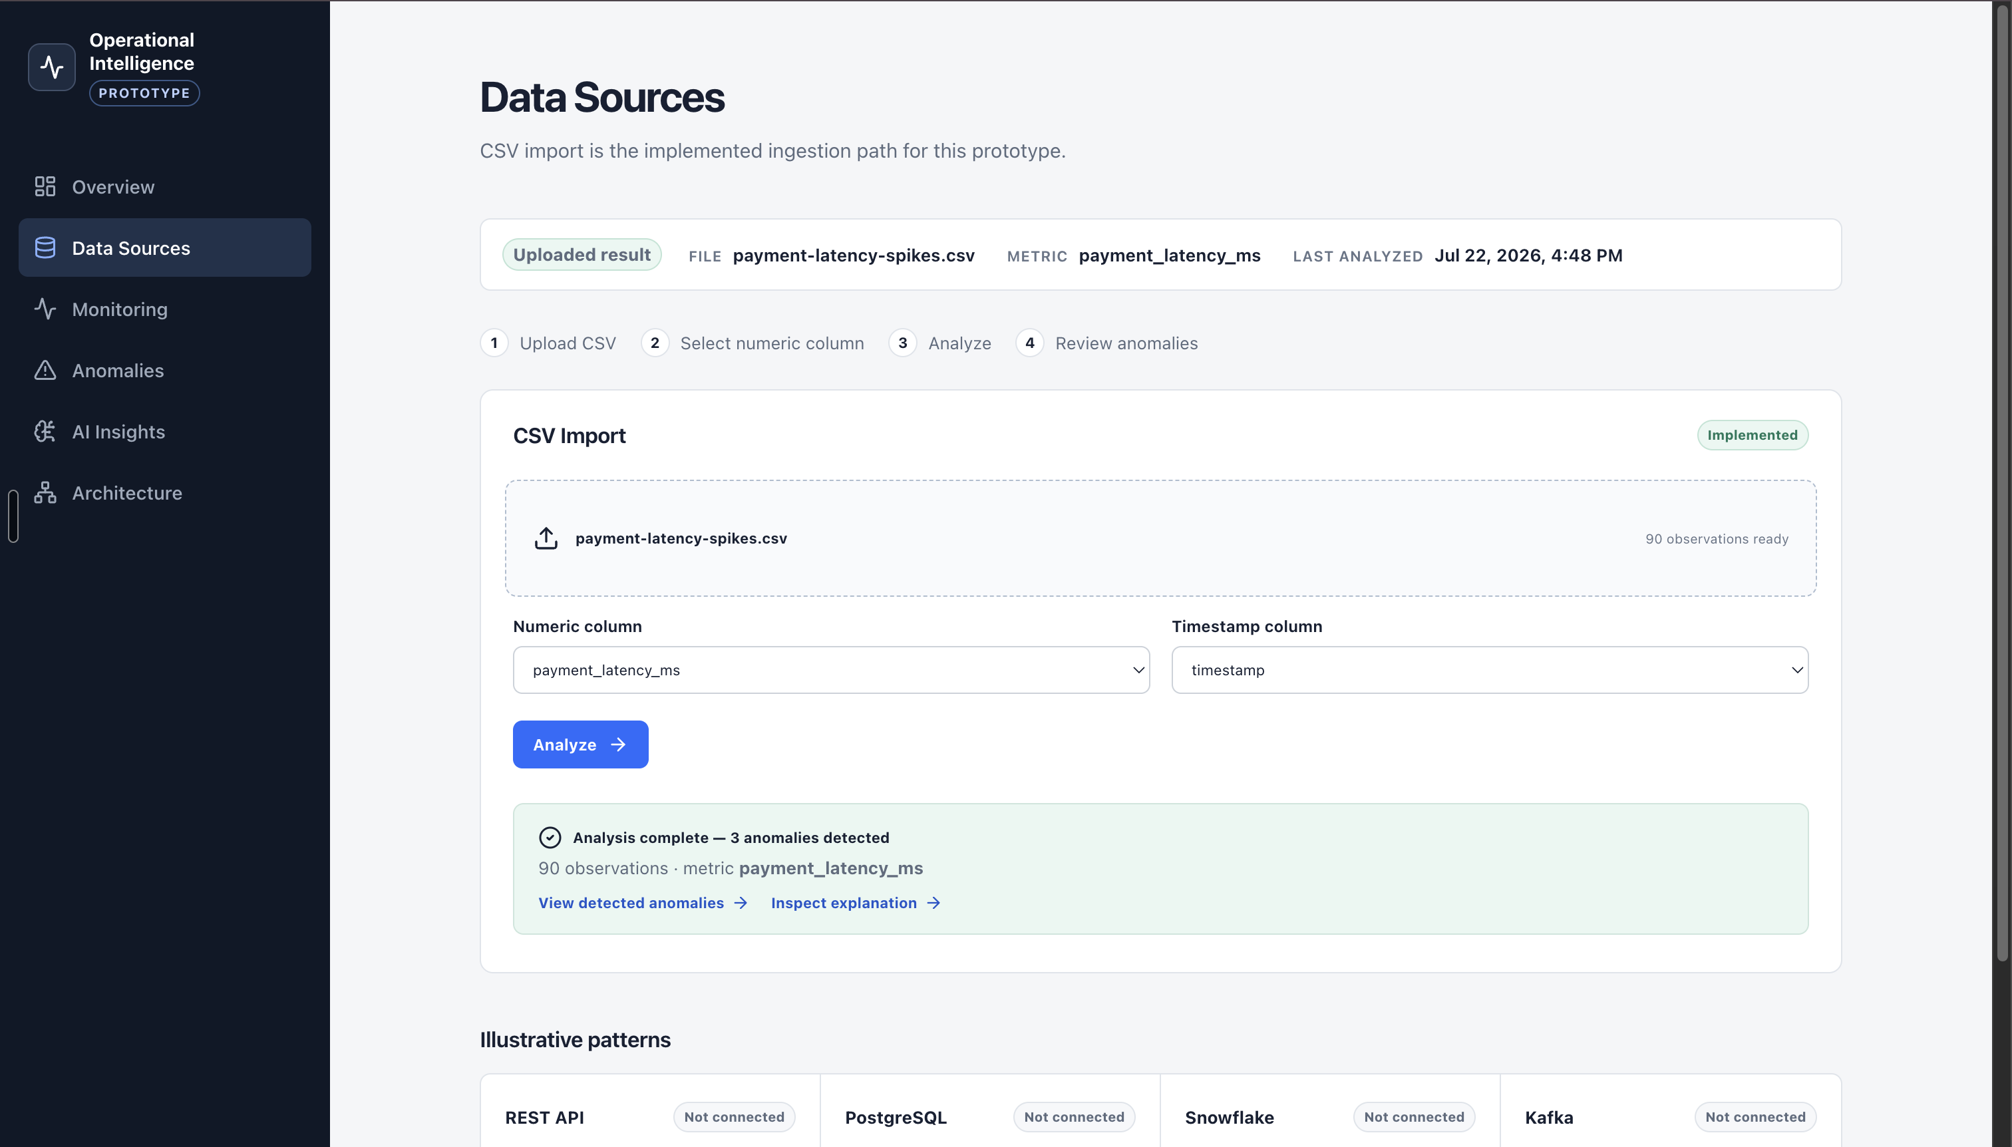Click the Snowflake card title
The height and width of the screenshot is (1147, 2012).
pyautogui.click(x=1229, y=1117)
